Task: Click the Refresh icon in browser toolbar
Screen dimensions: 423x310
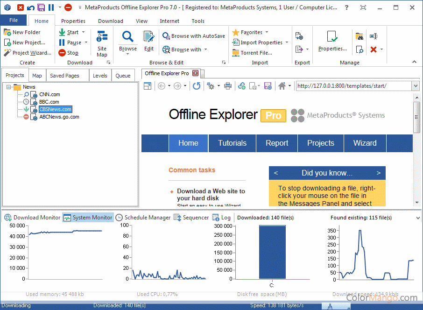Action: point(197,86)
